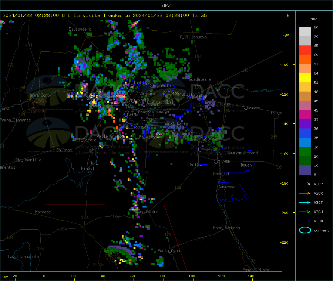Select the royal blue swatch between 36 and 35
333x281 pixels.
(x=305, y=133)
